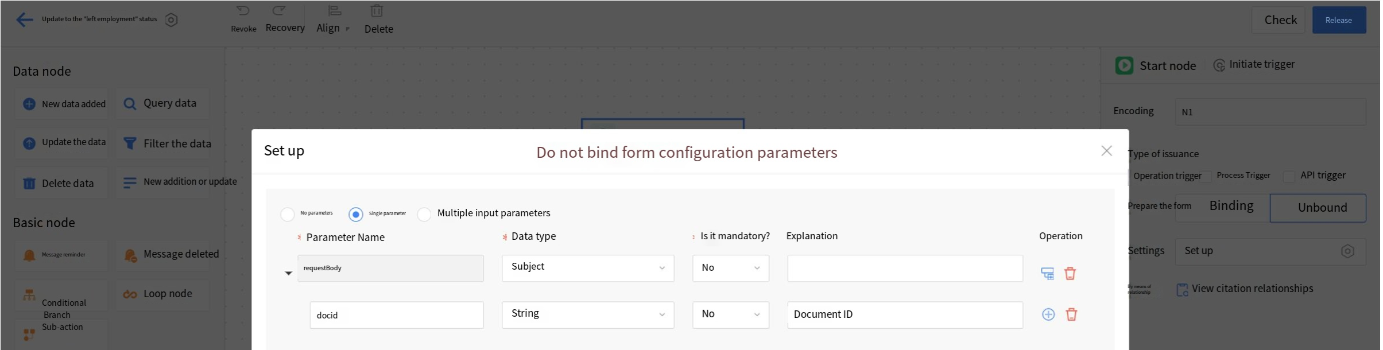Click the plus icon in docid row
Viewport: 1383px width, 350px height.
pyautogui.click(x=1048, y=314)
